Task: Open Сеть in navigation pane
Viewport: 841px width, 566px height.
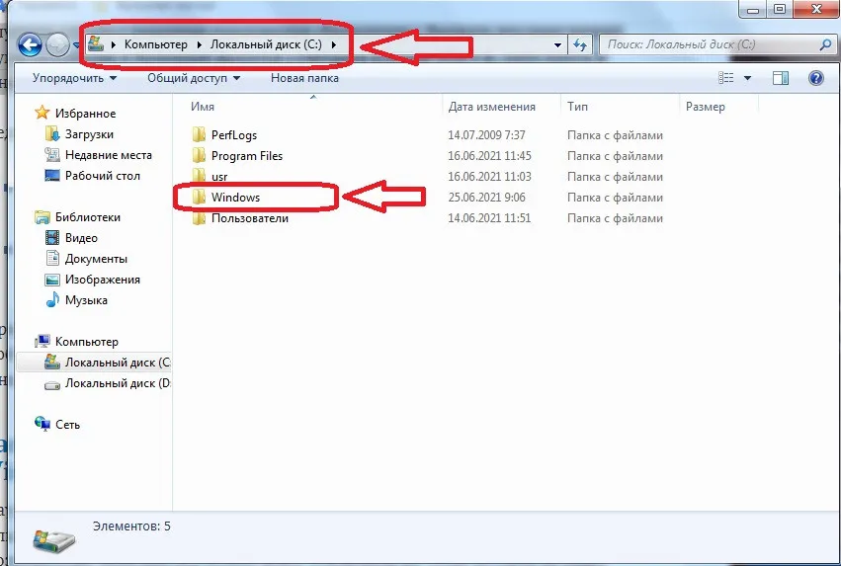Action: click(x=67, y=425)
